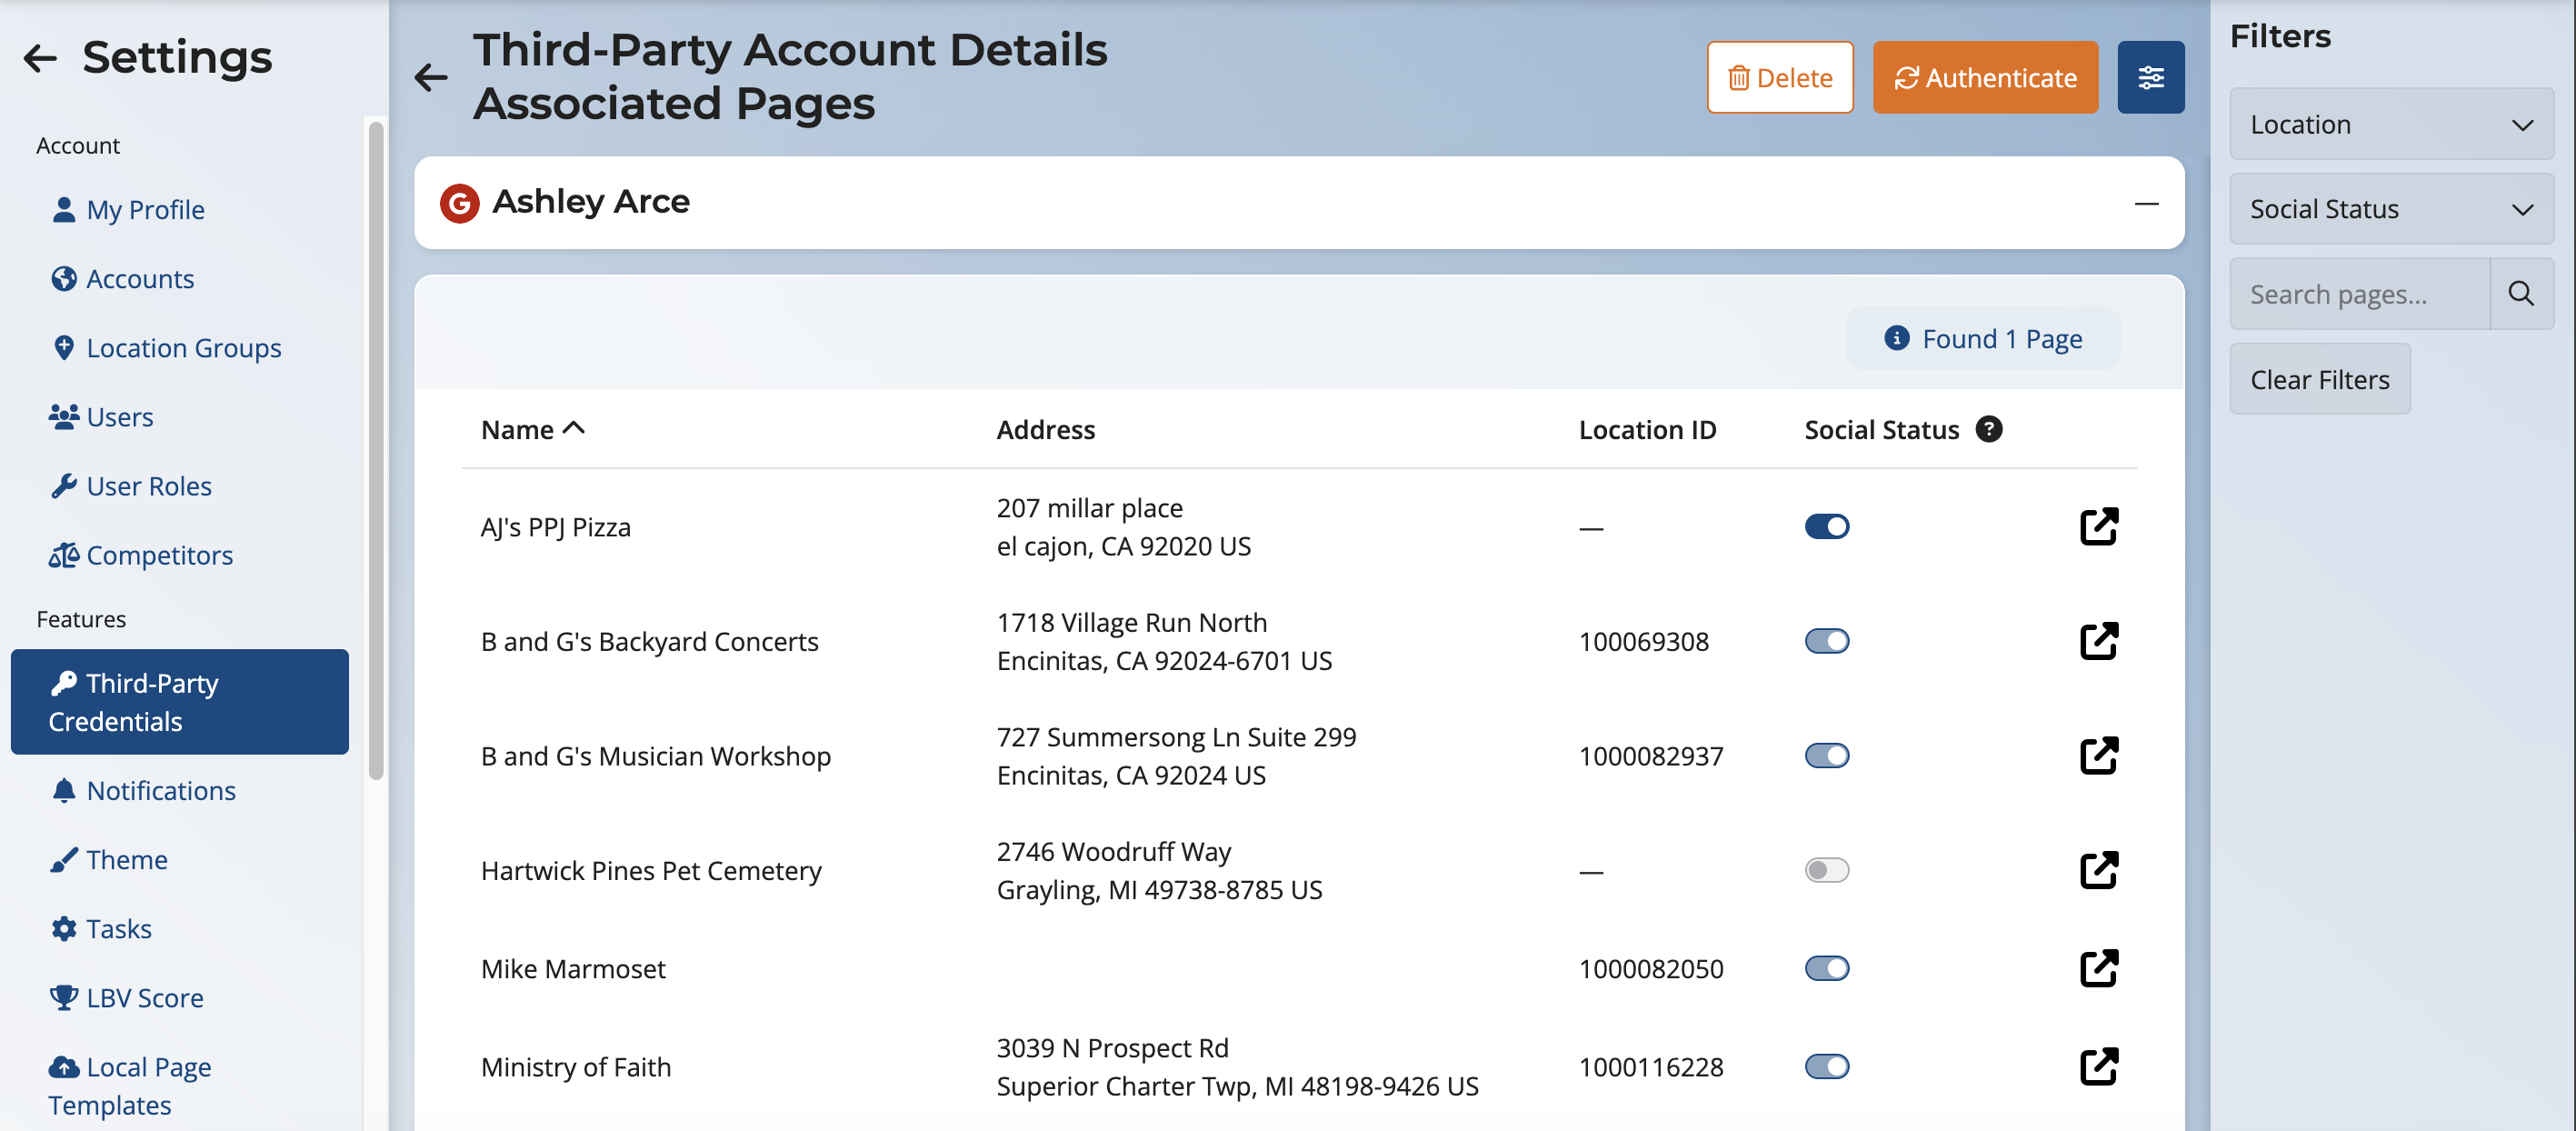The height and width of the screenshot is (1131, 2576).
Task: Click the search magnifier icon in Filters
Action: pos(2521,294)
